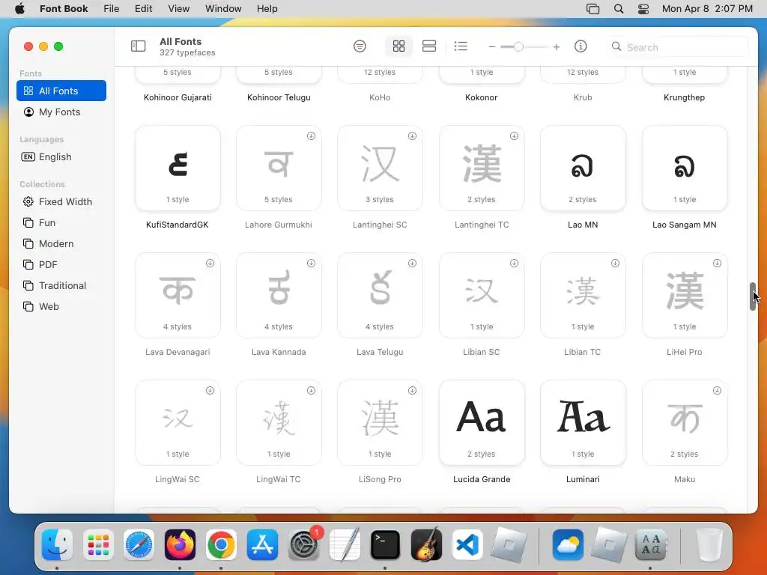Download Lava Kannada via its download icon
This screenshot has height=575, width=767.
pyautogui.click(x=311, y=263)
